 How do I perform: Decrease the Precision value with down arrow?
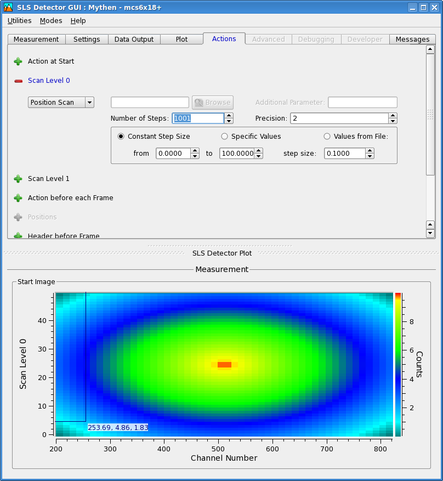pos(393,121)
